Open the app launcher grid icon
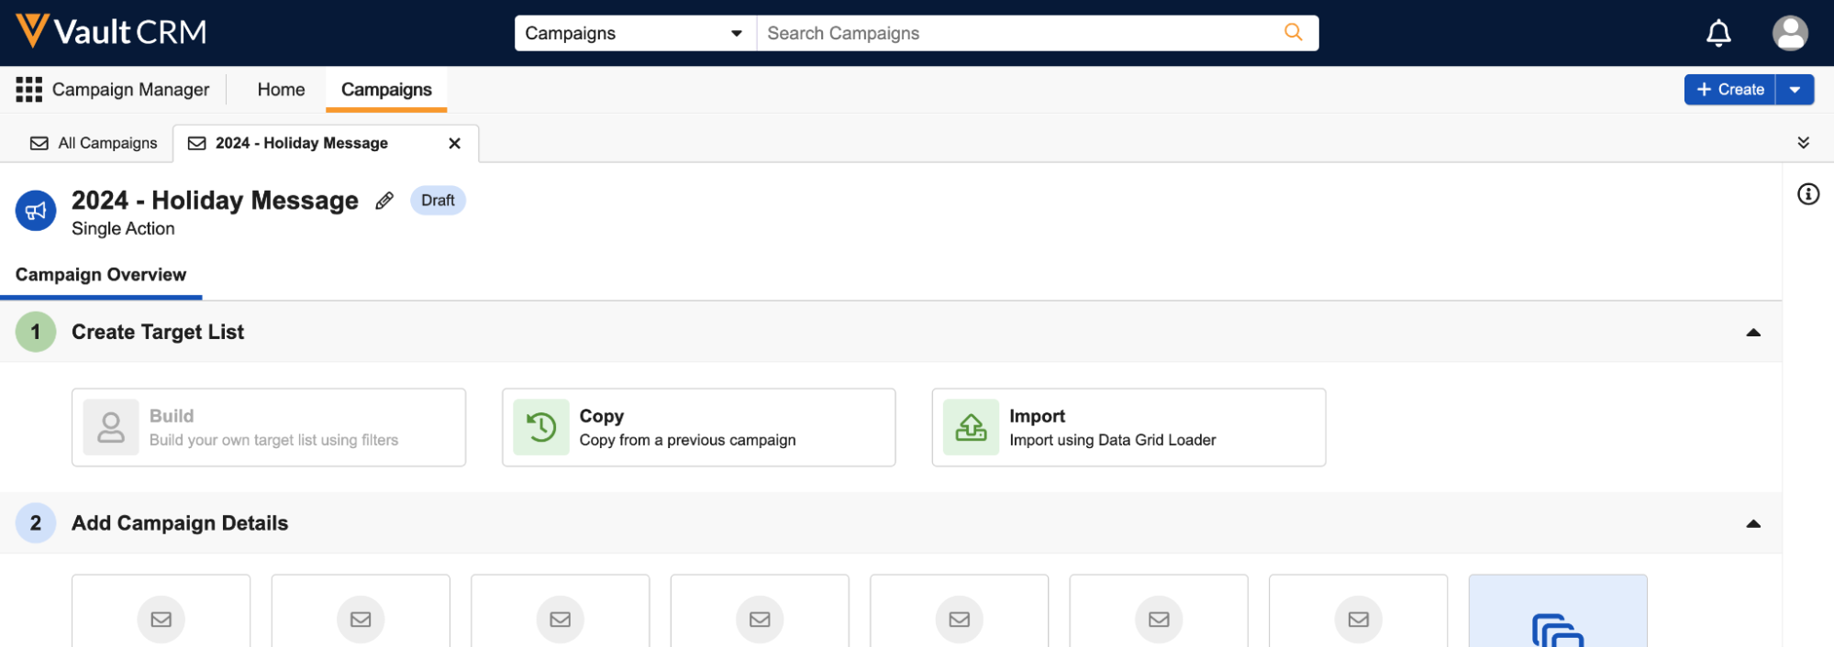This screenshot has width=1834, height=647. click(28, 90)
